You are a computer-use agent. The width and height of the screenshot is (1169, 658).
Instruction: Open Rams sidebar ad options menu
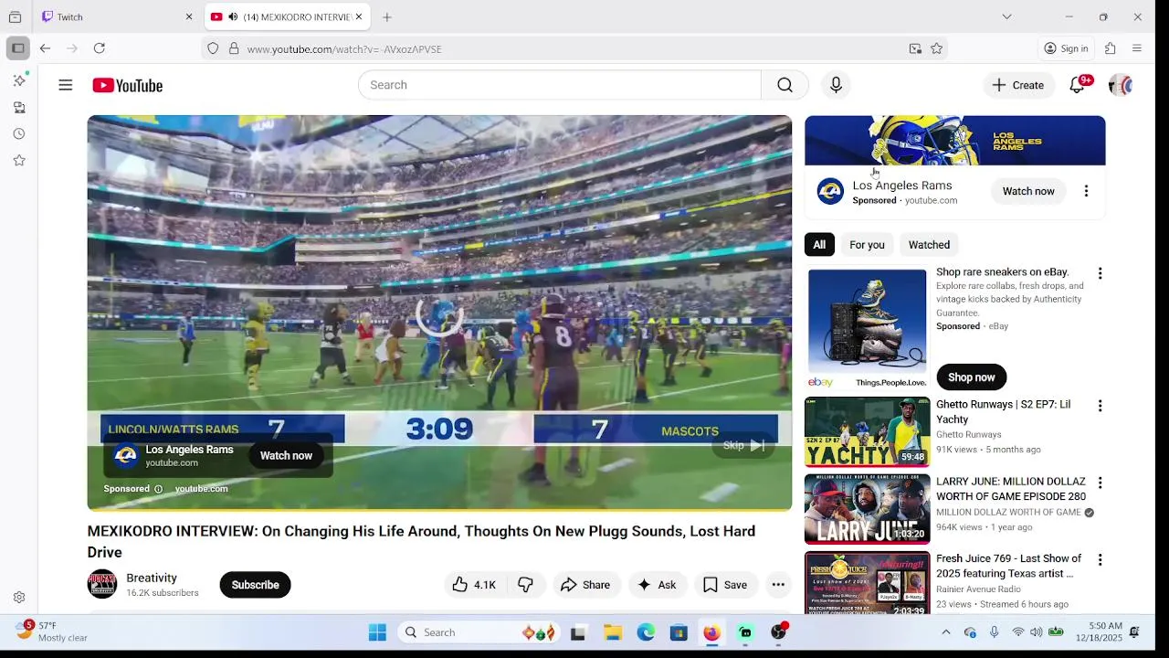point(1086,191)
